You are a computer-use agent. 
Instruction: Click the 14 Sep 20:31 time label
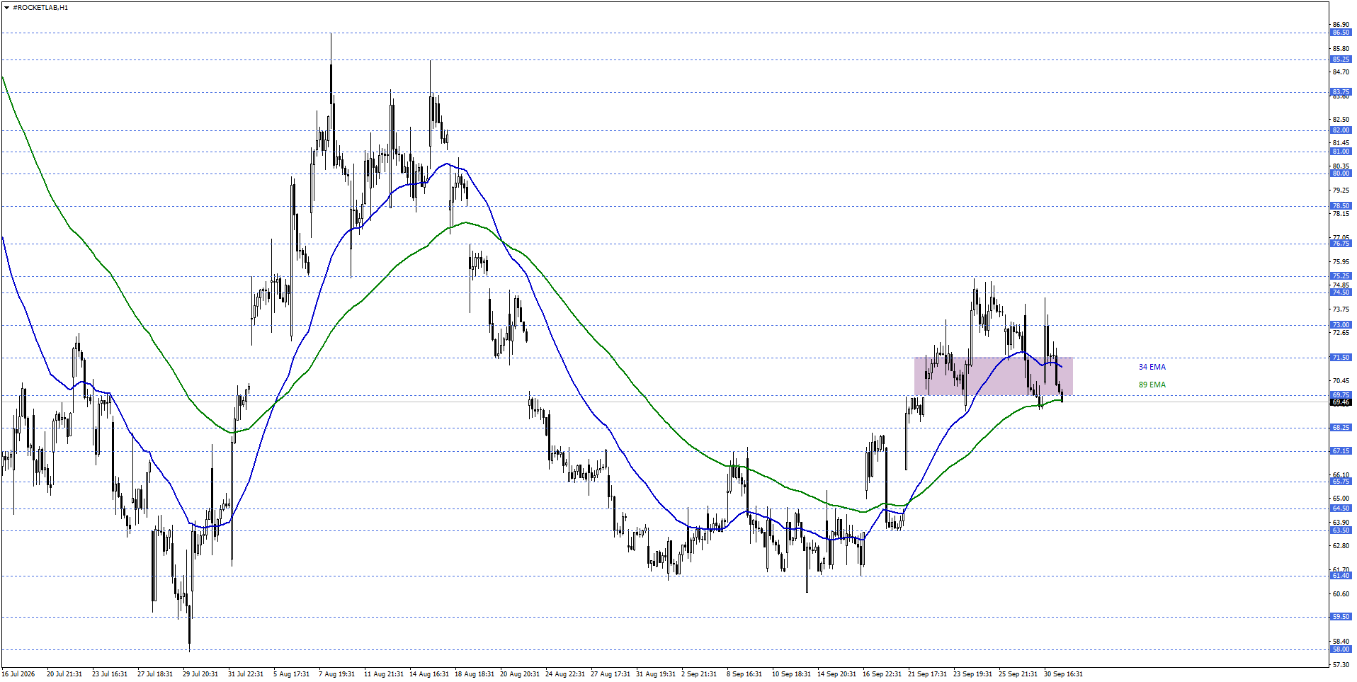(x=837, y=674)
